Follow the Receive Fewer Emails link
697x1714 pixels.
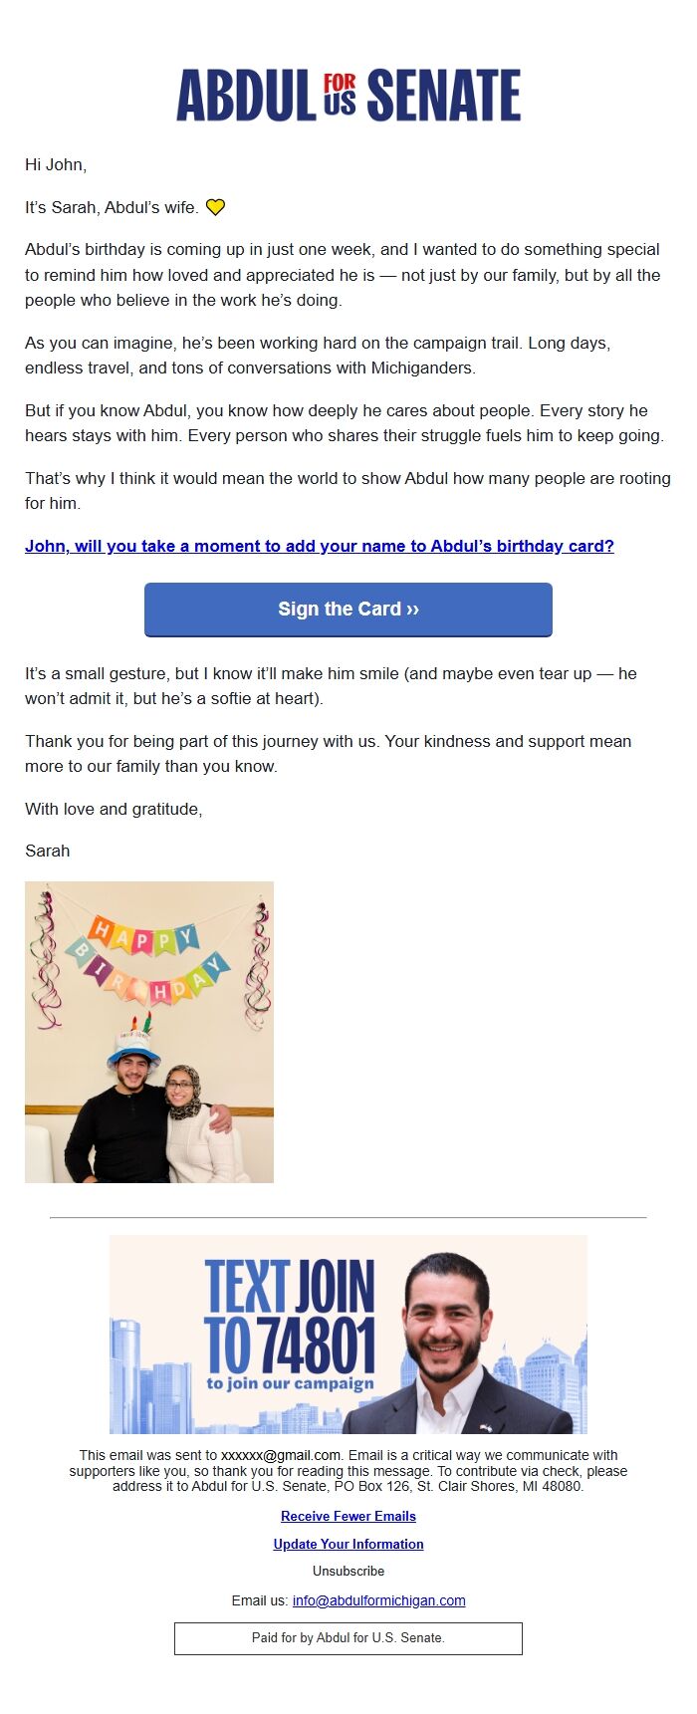(x=348, y=1516)
